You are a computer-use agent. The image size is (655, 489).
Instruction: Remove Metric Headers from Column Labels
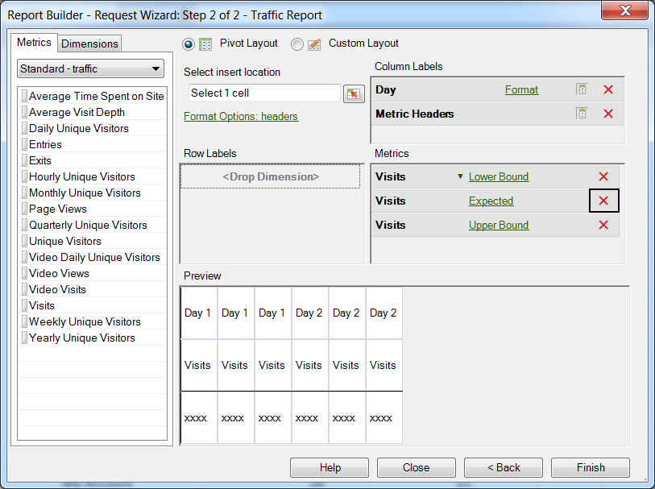[608, 114]
